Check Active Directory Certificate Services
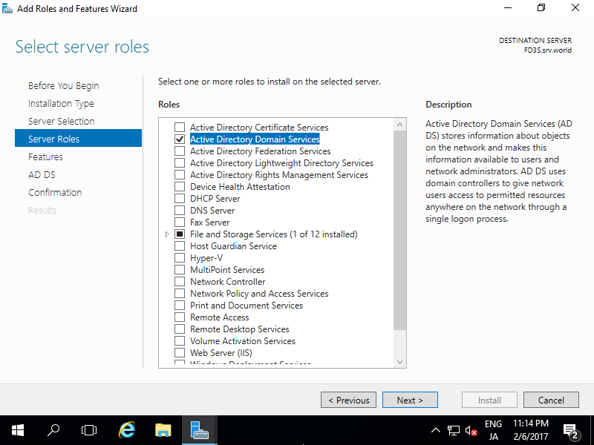Screen dimensions: 594x445 click(x=180, y=127)
